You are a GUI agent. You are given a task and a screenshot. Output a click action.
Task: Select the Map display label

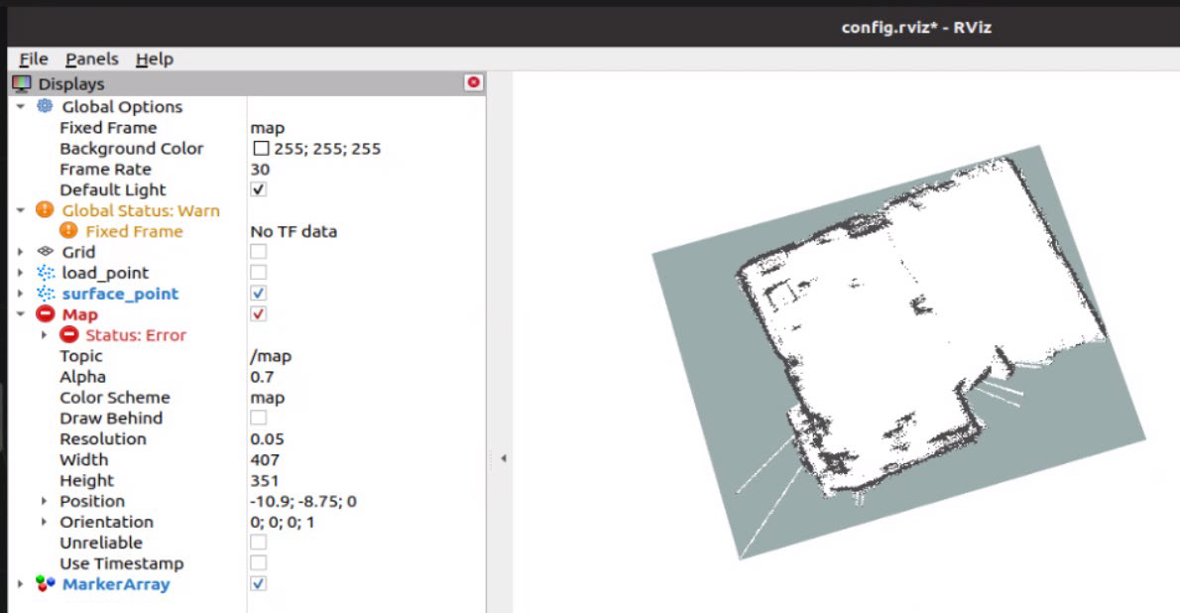point(79,314)
